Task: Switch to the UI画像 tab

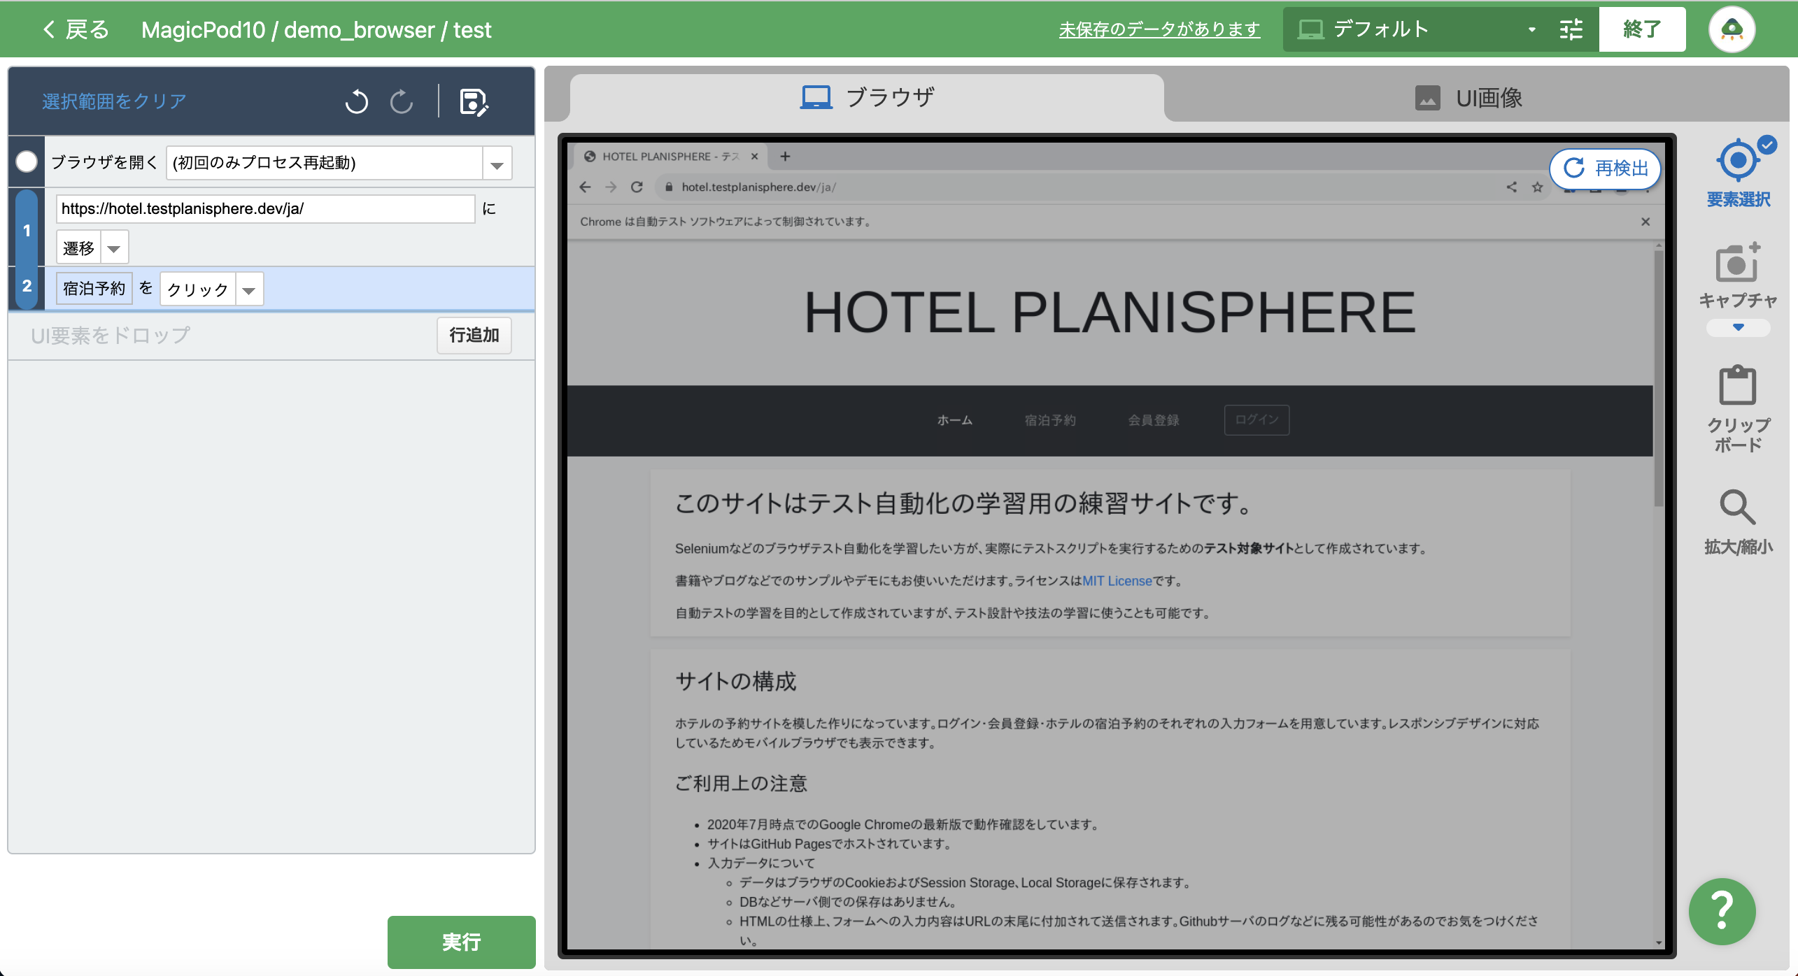Action: (1468, 98)
